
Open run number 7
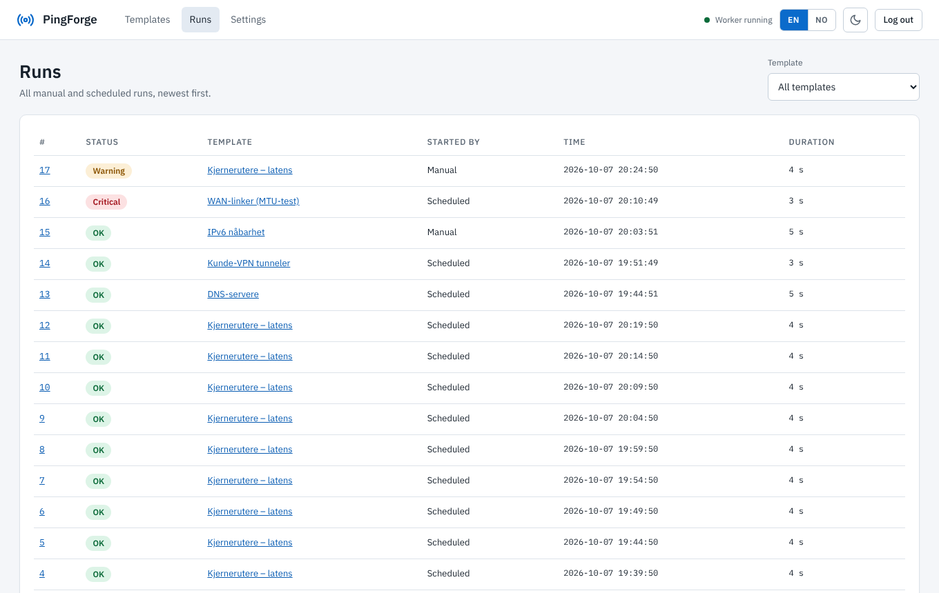pos(42,481)
